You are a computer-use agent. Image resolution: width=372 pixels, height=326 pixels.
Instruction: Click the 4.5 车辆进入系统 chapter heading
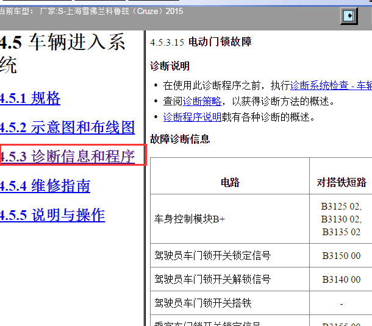(x=62, y=54)
